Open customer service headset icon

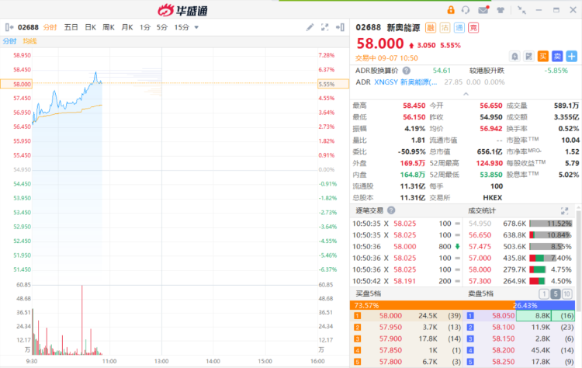[466, 10]
